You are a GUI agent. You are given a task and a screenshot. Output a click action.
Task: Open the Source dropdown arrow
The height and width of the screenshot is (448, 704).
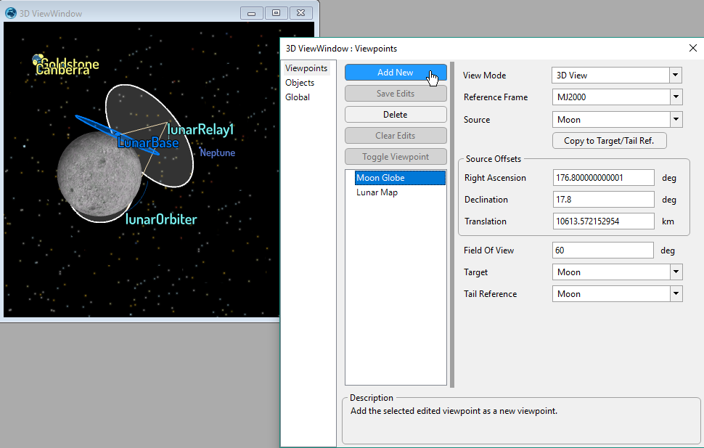point(676,120)
